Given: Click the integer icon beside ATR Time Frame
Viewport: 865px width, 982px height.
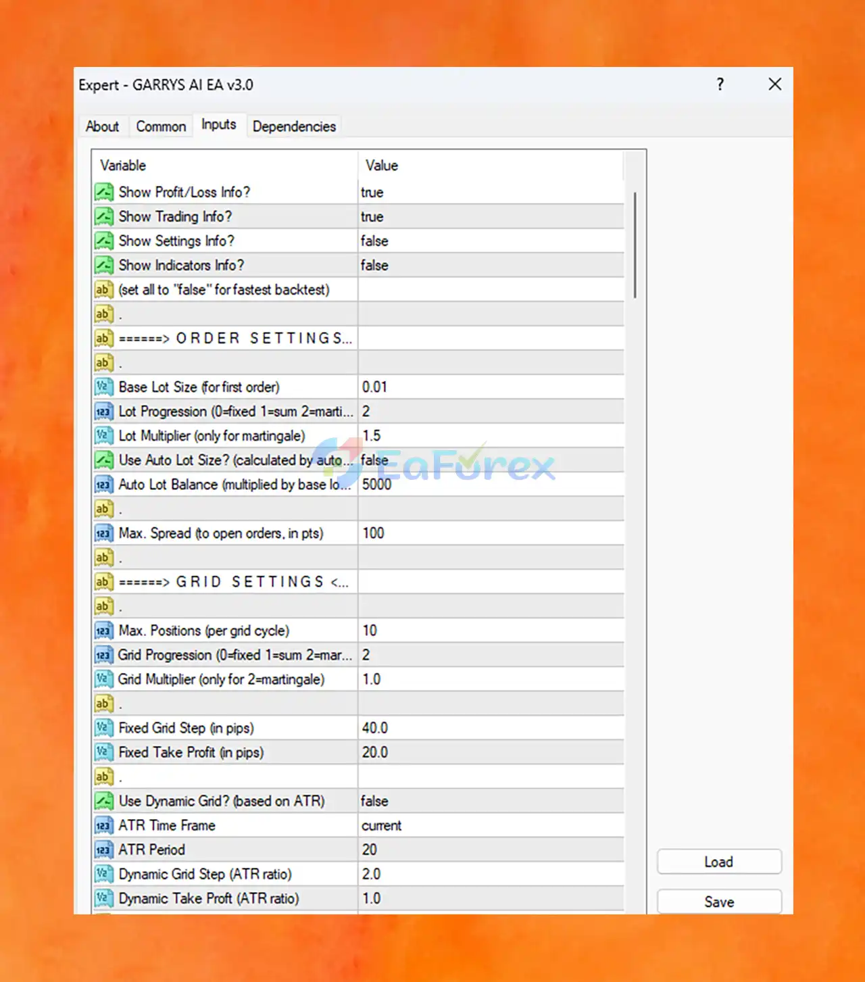Looking at the screenshot, I should pyautogui.click(x=103, y=825).
